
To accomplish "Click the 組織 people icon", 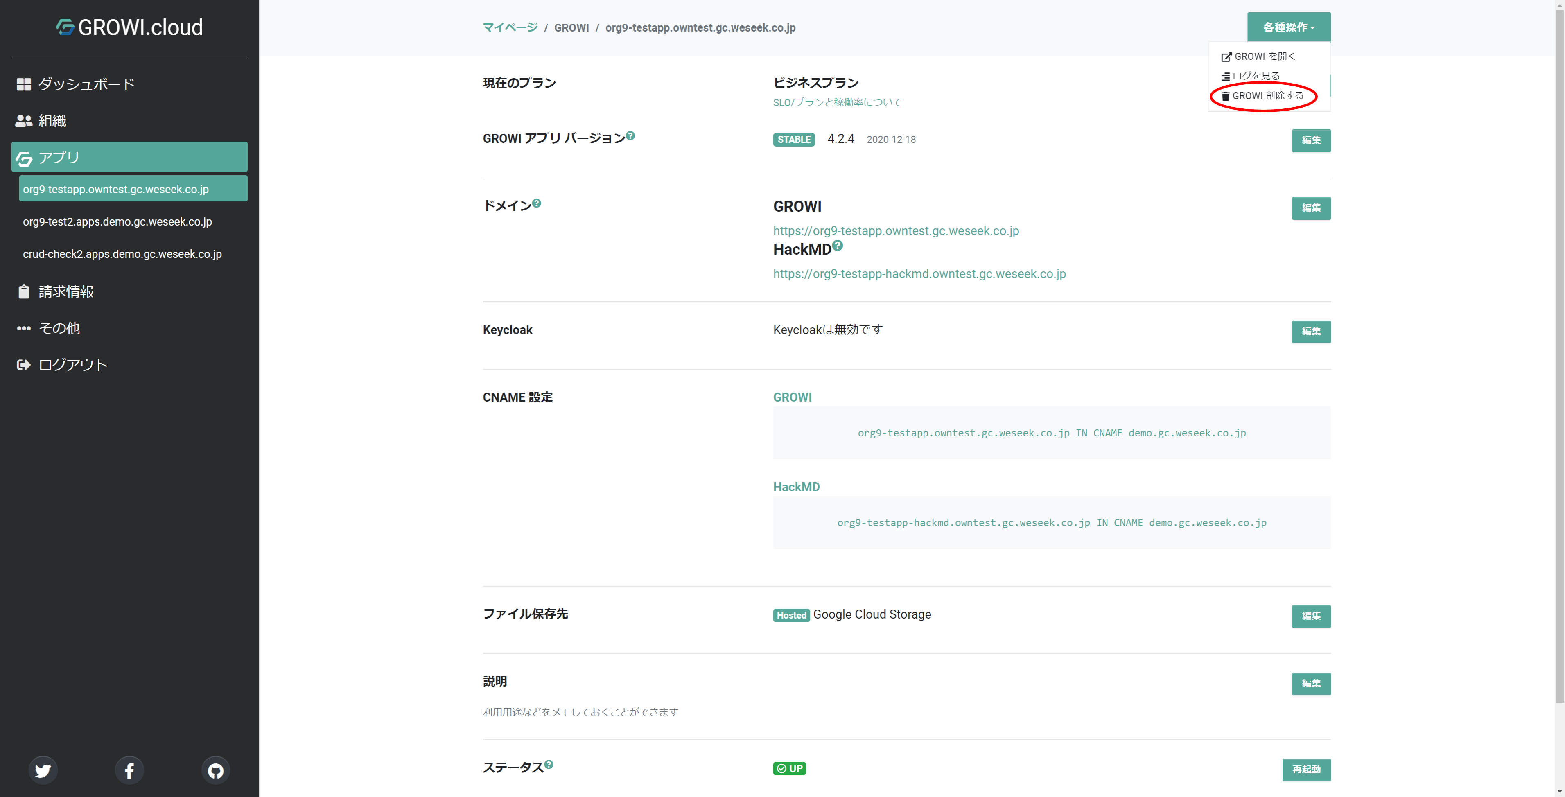I will pyautogui.click(x=24, y=121).
